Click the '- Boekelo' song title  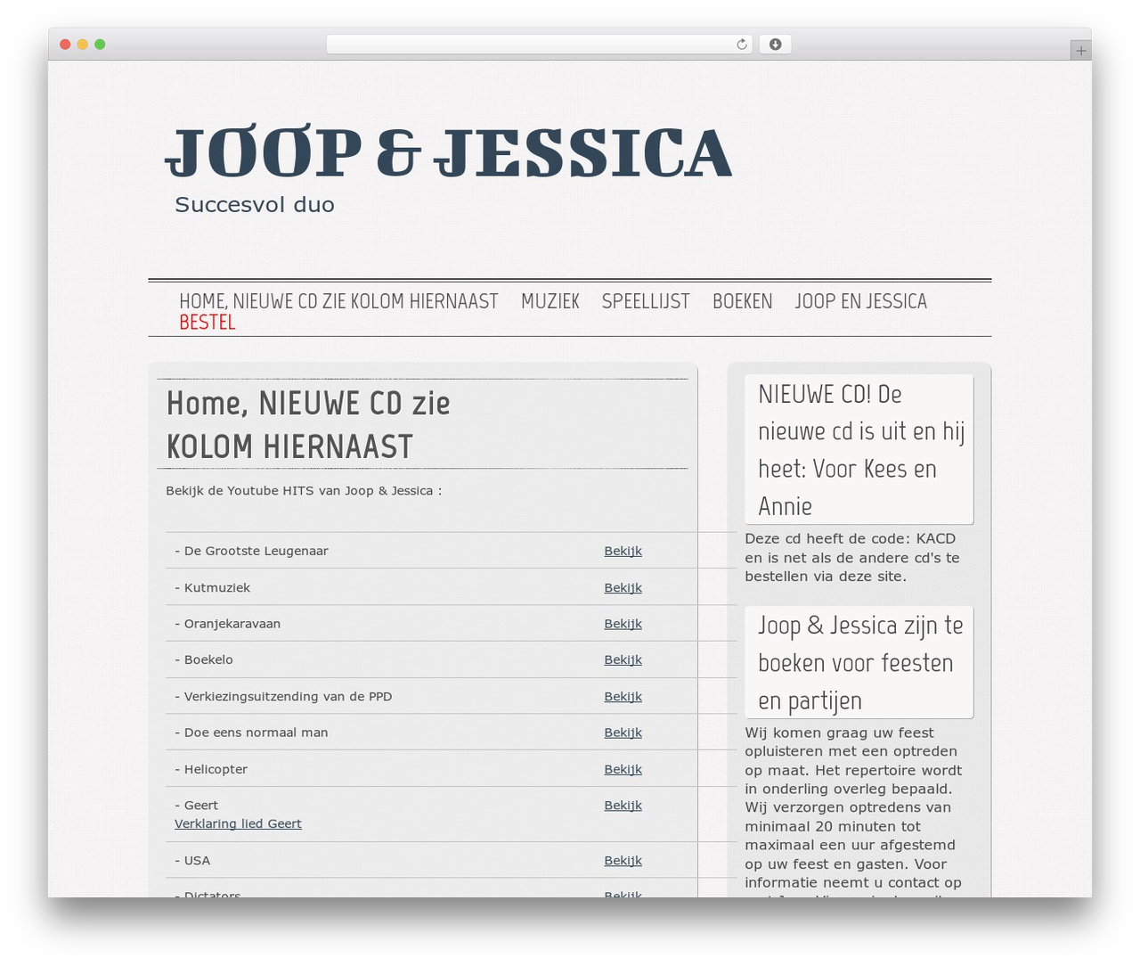click(x=204, y=659)
